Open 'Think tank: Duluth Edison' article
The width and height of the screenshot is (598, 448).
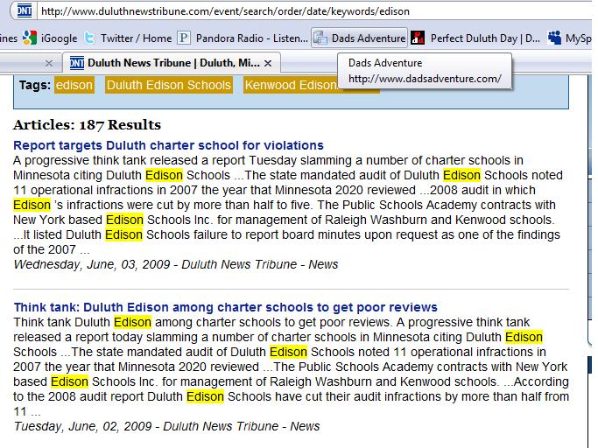(x=225, y=307)
